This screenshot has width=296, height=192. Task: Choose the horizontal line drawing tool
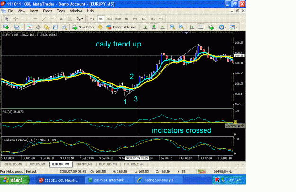[35, 18]
